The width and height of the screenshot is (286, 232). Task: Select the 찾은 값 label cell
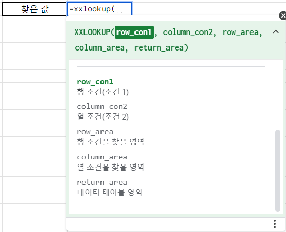point(35,9)
